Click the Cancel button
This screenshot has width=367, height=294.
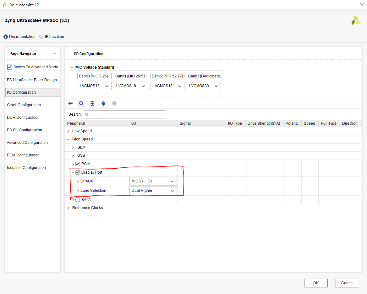[x=347, y=283]
